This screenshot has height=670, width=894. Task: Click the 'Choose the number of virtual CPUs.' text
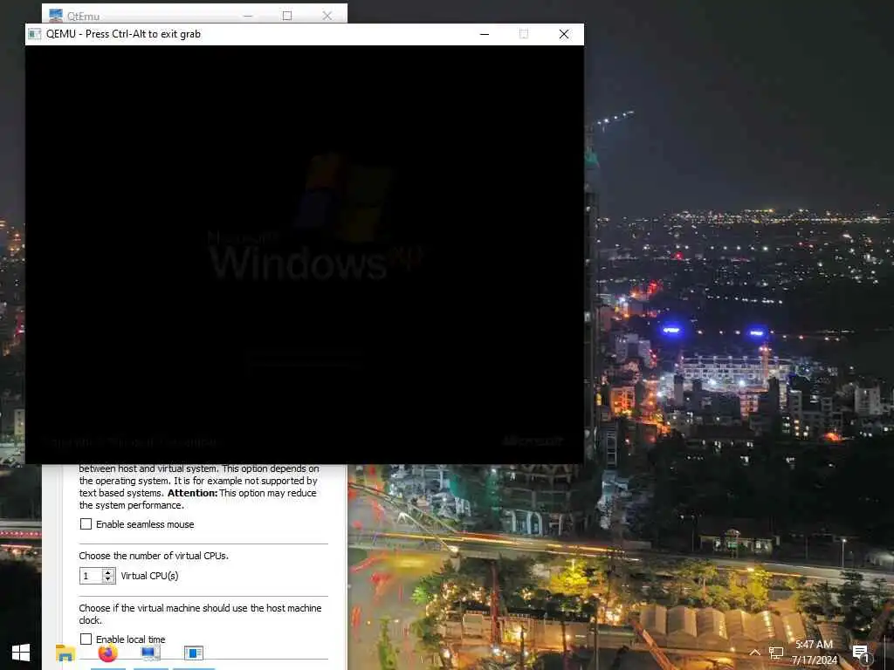pyautogui.click(x=154, y=556)
